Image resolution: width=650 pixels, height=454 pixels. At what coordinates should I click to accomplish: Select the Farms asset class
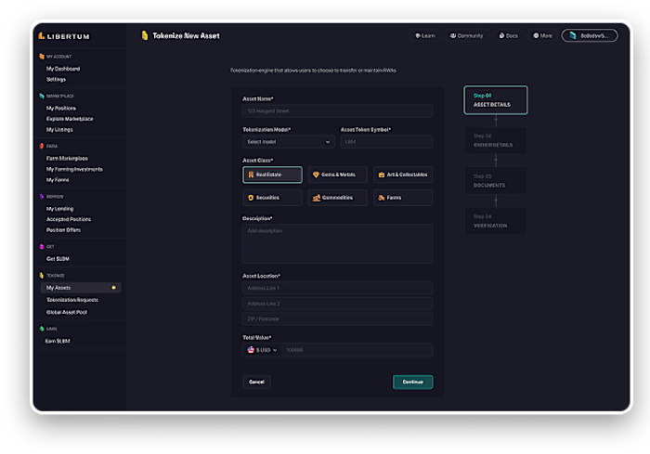pyautogui.click(x=403, y=198)
